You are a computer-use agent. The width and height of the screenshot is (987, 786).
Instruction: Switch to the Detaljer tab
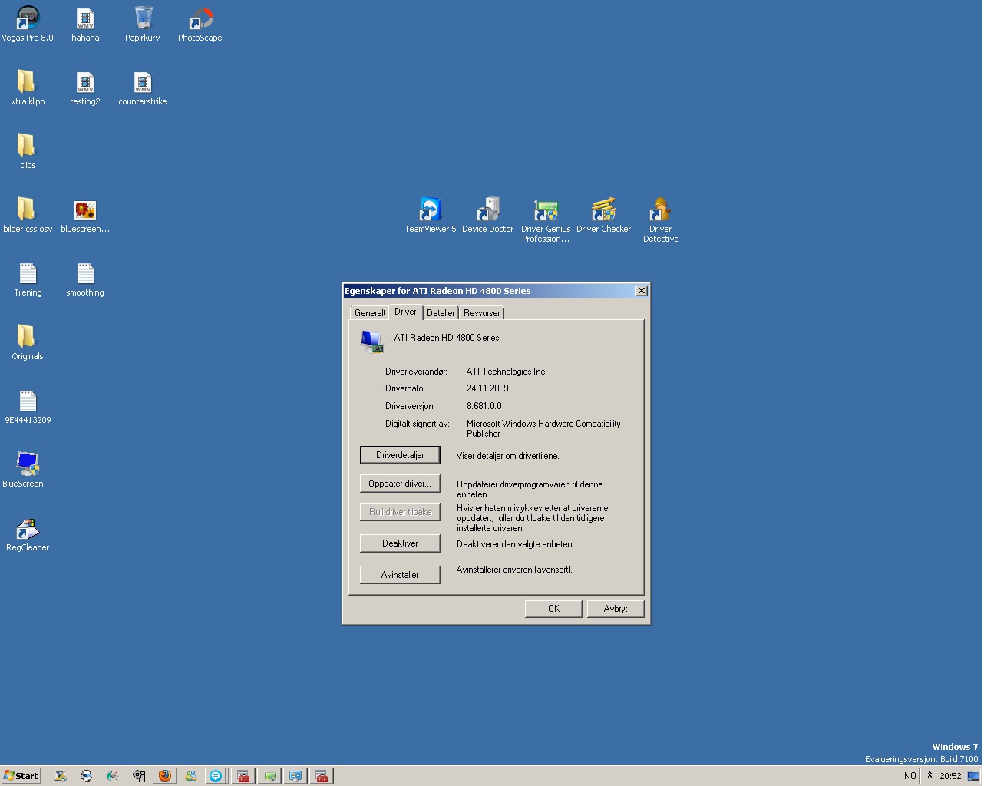point(441,313)
